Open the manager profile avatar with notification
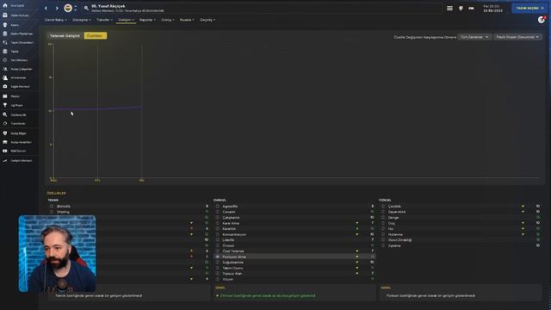Screen dimensions: 551x310 coord(542,20)
